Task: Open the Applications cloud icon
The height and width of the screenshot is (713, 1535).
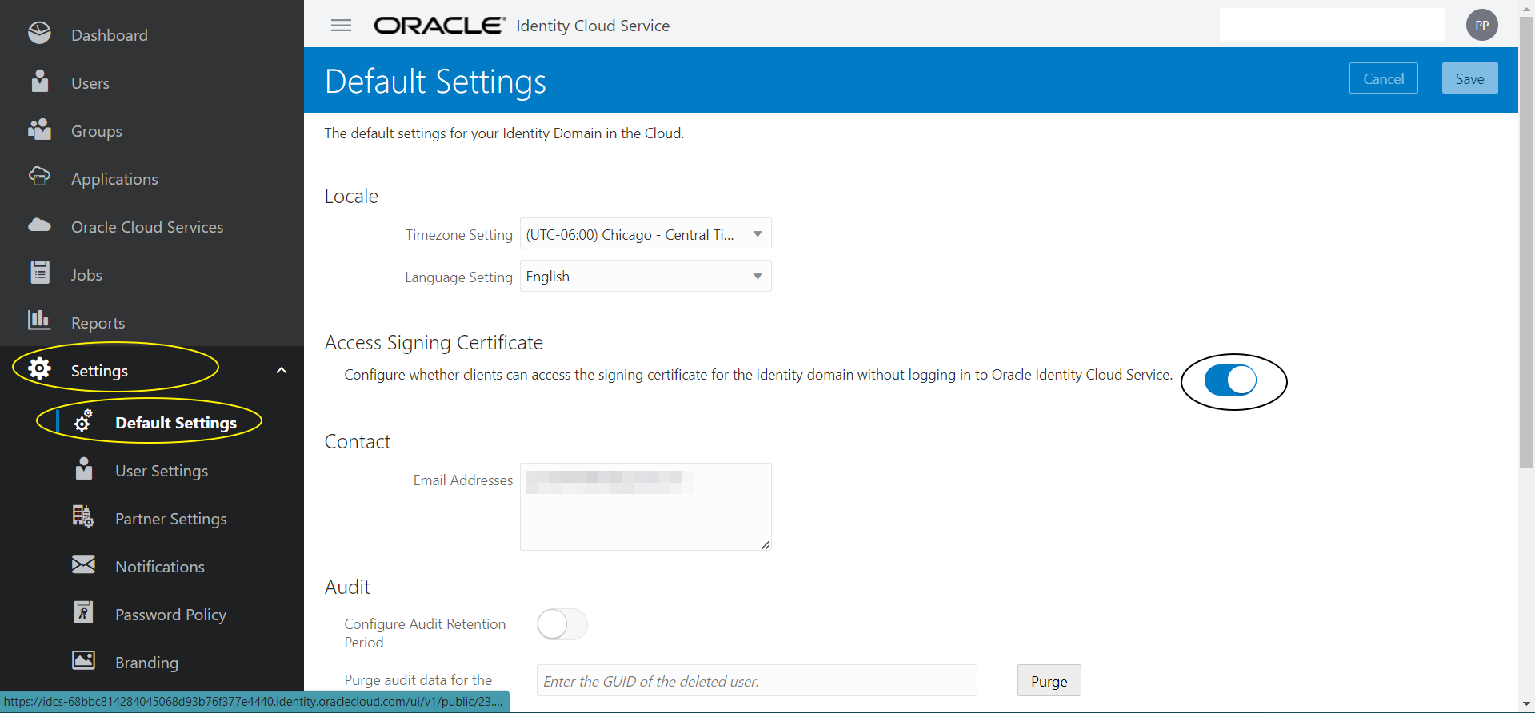Action: (x=39, y=177)
